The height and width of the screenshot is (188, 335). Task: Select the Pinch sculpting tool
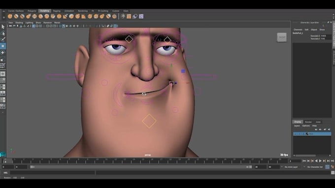34,16
